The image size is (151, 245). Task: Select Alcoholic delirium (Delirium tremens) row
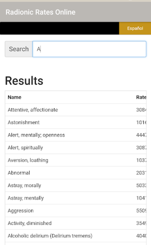pyautogui.click(x=76, y=236)
